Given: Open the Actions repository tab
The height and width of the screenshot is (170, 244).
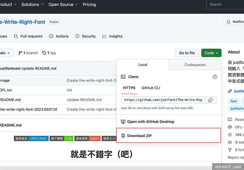Looking at the screenshot, I should pos(59,36).
